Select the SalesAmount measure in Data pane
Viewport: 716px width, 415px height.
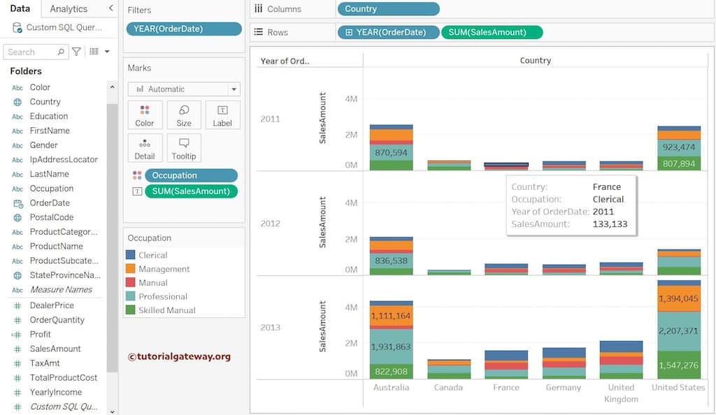(x=55, y=349)
